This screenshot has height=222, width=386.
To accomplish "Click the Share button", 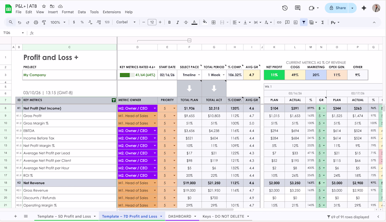I will (x=337, y=8).
